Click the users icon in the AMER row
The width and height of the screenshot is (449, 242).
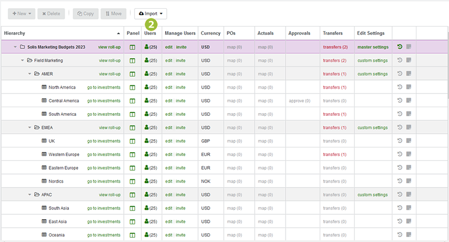tap(147, 74)
